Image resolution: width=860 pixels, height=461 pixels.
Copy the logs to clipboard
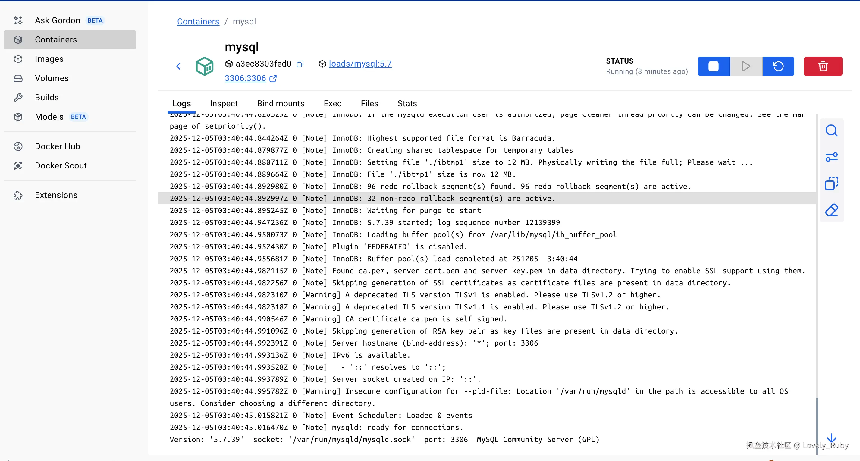pos(831,183)
